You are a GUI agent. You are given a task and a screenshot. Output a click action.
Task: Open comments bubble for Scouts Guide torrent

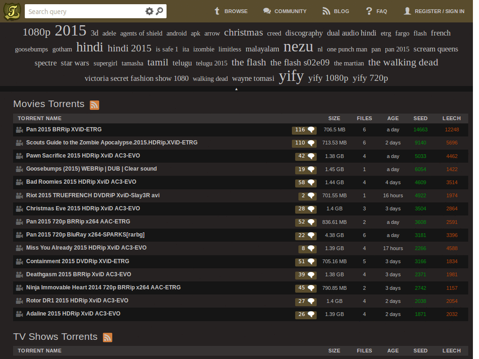pyautogui.click(x=305, y=143)
